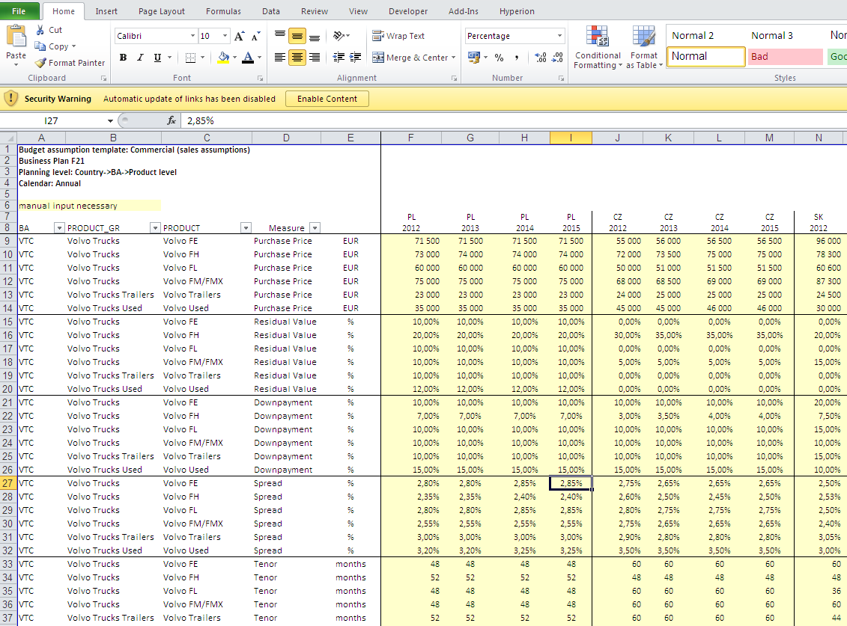Apply the Normal 3 cell style
The width and height of the screenshot is (847, 626).
(x=785, y=36)
